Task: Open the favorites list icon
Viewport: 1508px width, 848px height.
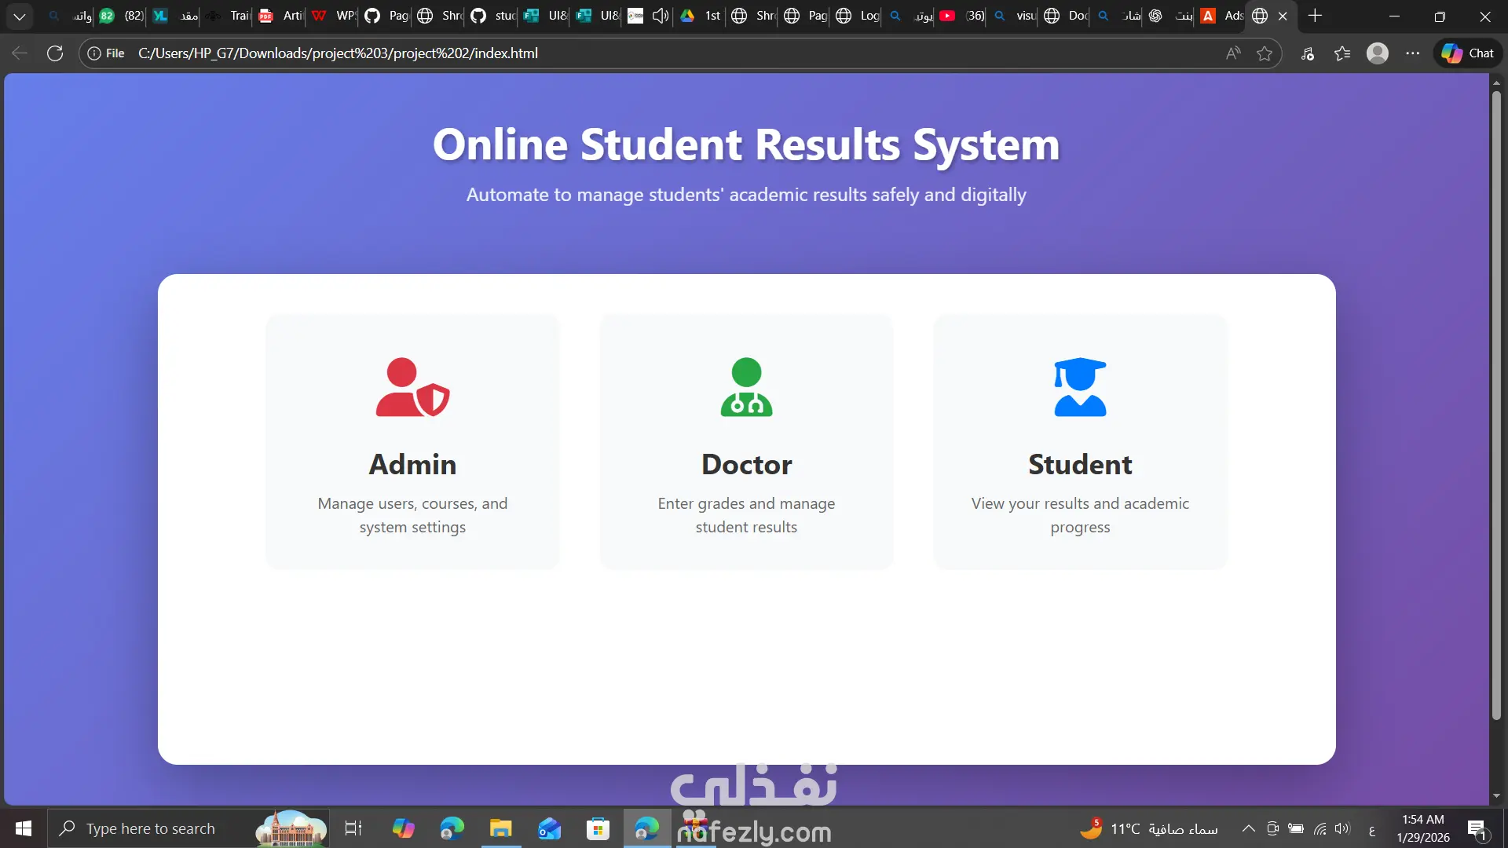Action: pyautogui.click(x=1342, y=53)
